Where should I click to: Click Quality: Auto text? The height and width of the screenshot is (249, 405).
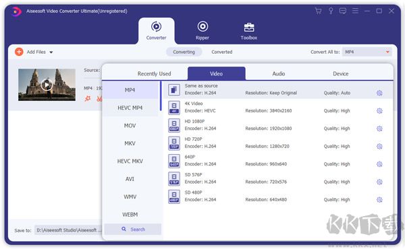point(337,93)
